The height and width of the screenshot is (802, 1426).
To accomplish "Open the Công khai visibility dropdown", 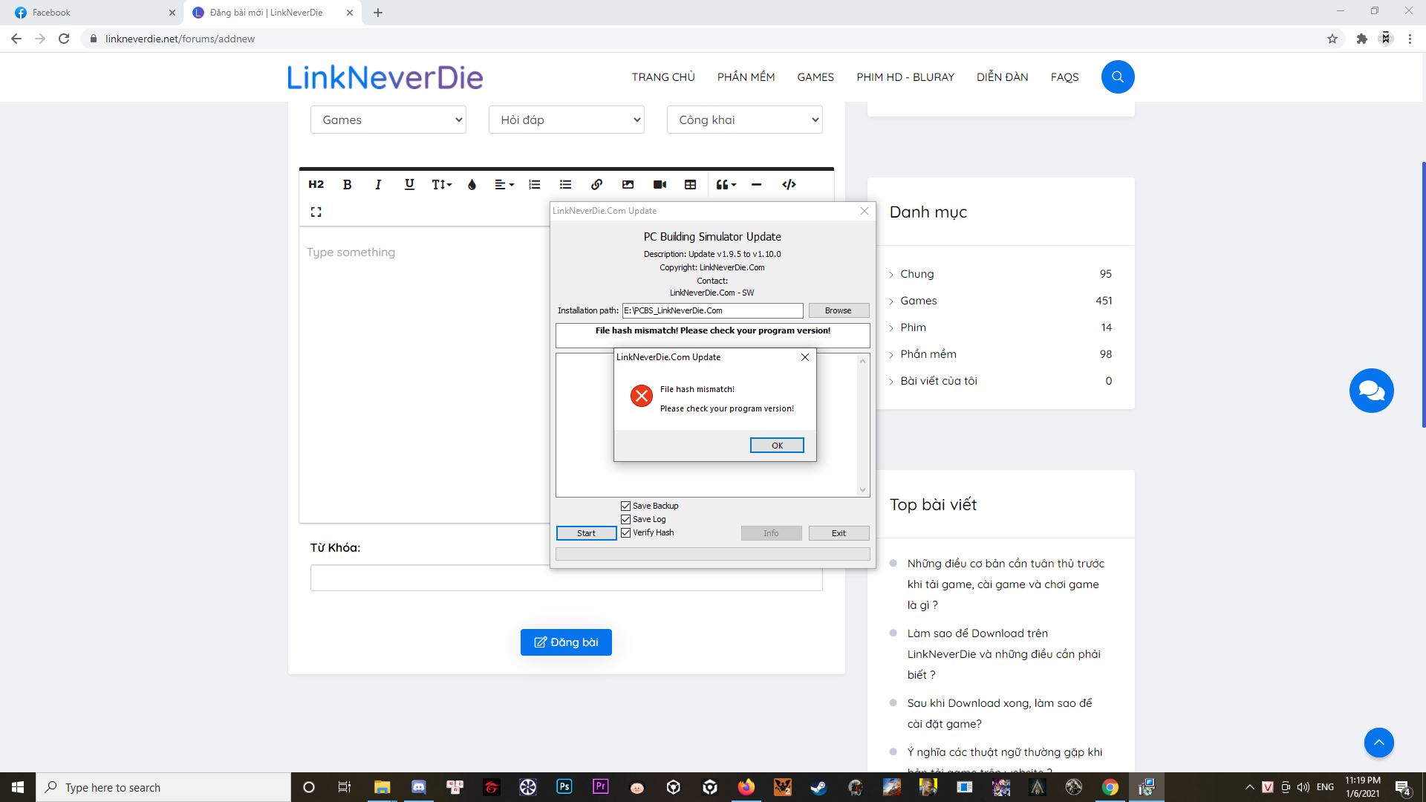I will 745,120.
